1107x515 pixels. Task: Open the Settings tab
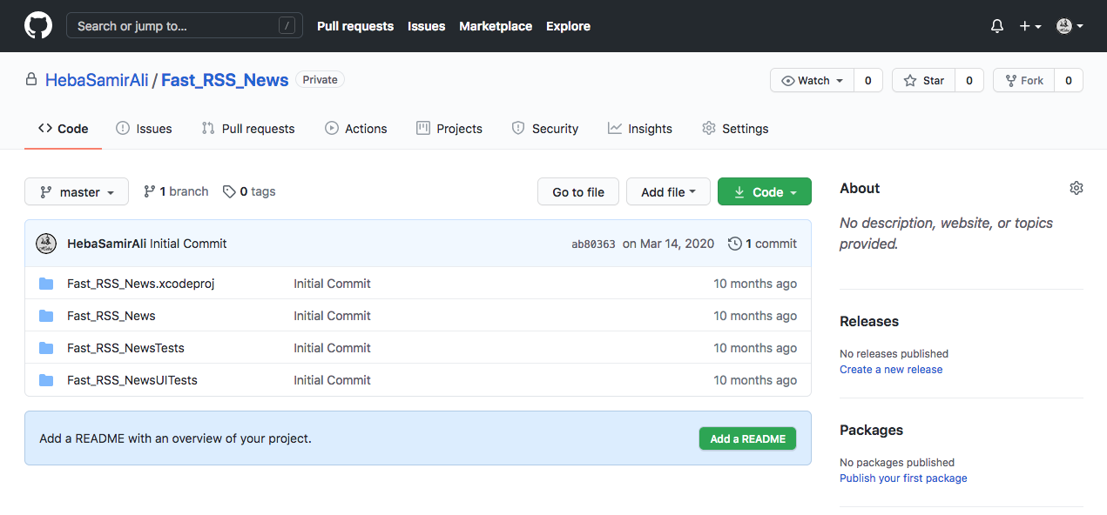point(735,129)
